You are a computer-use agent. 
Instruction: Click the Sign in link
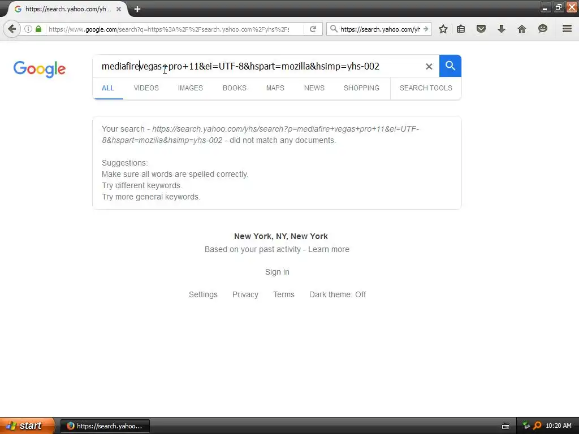click(x=277, y=272)
